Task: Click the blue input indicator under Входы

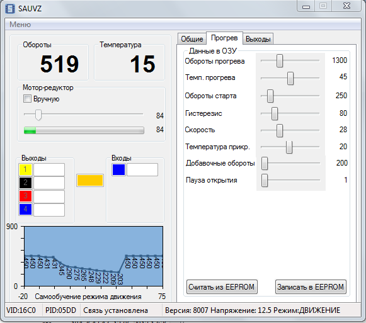Action: (x=118, y=169)
